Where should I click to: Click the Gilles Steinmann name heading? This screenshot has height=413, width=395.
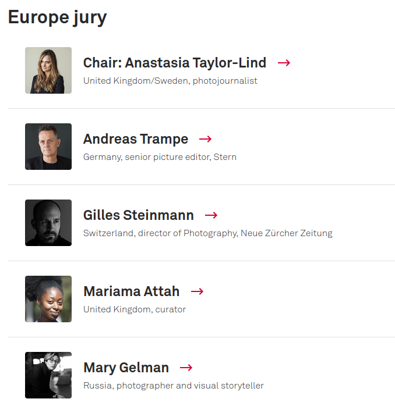click(139, 215)
